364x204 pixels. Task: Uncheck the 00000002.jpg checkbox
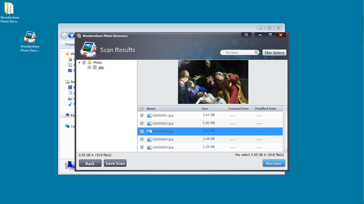142,124
